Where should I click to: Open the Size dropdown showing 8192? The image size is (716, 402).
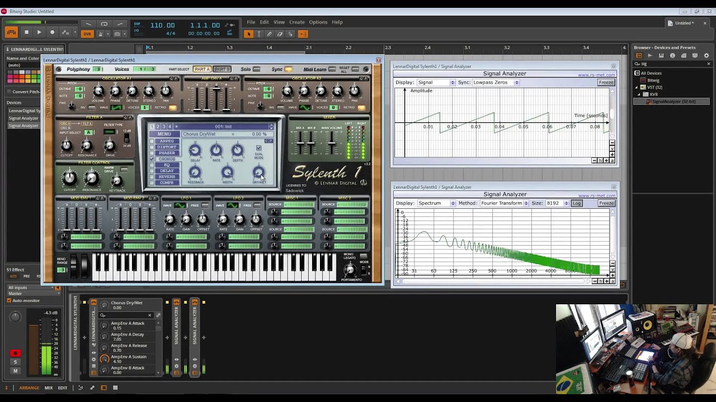(557, 203)
